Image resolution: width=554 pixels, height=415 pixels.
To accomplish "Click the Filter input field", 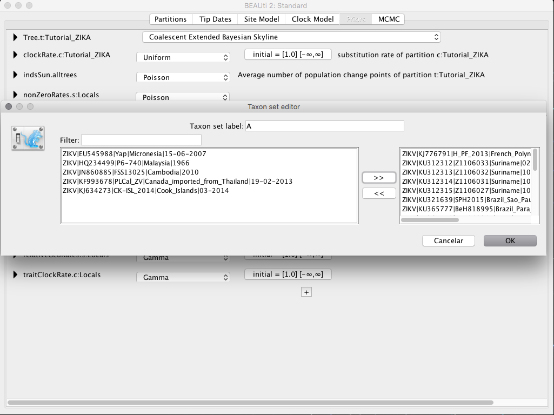I will (x=141, y=139).
